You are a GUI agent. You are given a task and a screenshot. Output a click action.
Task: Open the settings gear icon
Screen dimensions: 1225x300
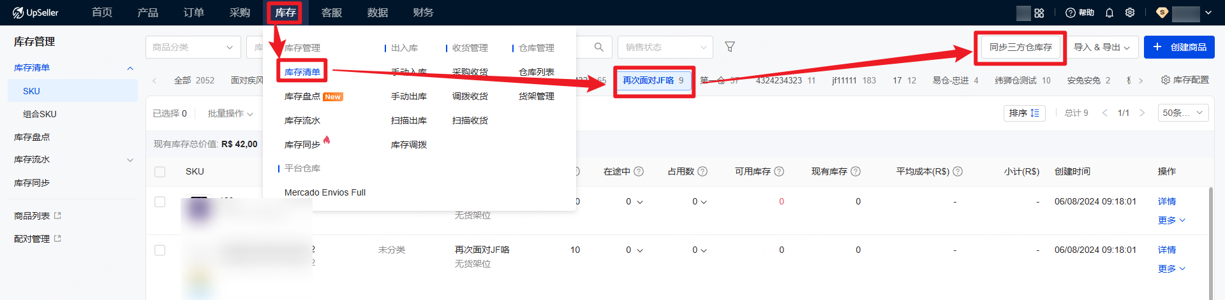click(1130, 13)
